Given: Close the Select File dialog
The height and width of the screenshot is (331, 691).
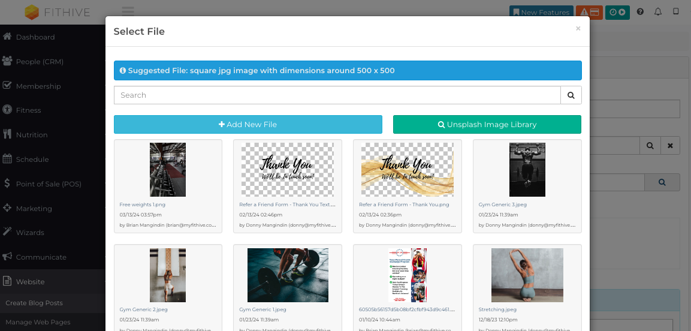Looking at the screenshot, I should (x=578, y=29).
